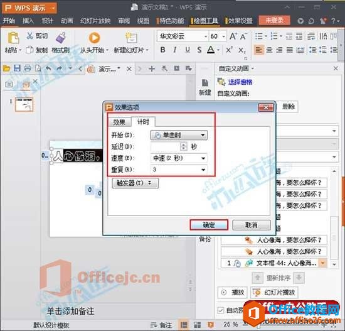Click the Cut scissors icon
The height and width of the screenshot is (331, 345).
point(29,35)
